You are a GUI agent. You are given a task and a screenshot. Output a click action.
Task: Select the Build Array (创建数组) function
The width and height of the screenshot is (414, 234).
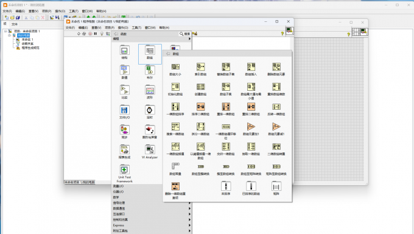pyautogui.click(x=200, y=89)
